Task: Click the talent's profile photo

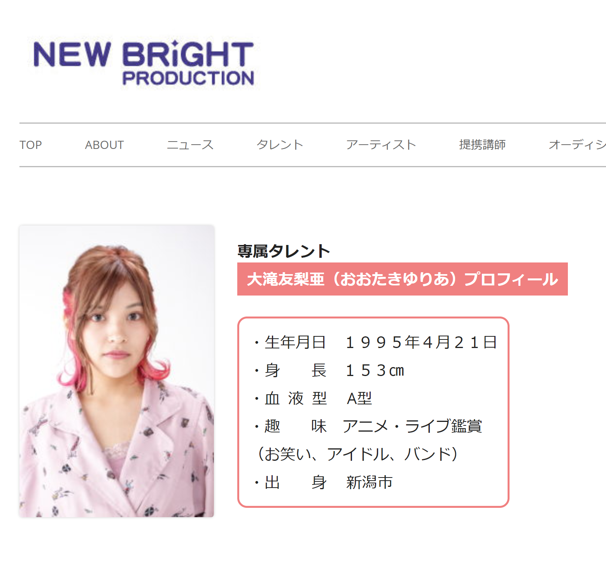Action: coord(117,371)
